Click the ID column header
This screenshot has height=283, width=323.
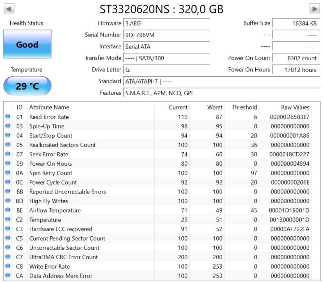coord(19,107)
